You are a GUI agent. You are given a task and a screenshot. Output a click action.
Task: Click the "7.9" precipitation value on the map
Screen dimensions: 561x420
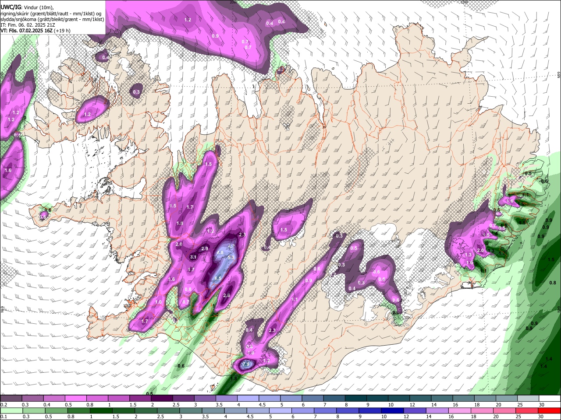click(246, 364)
